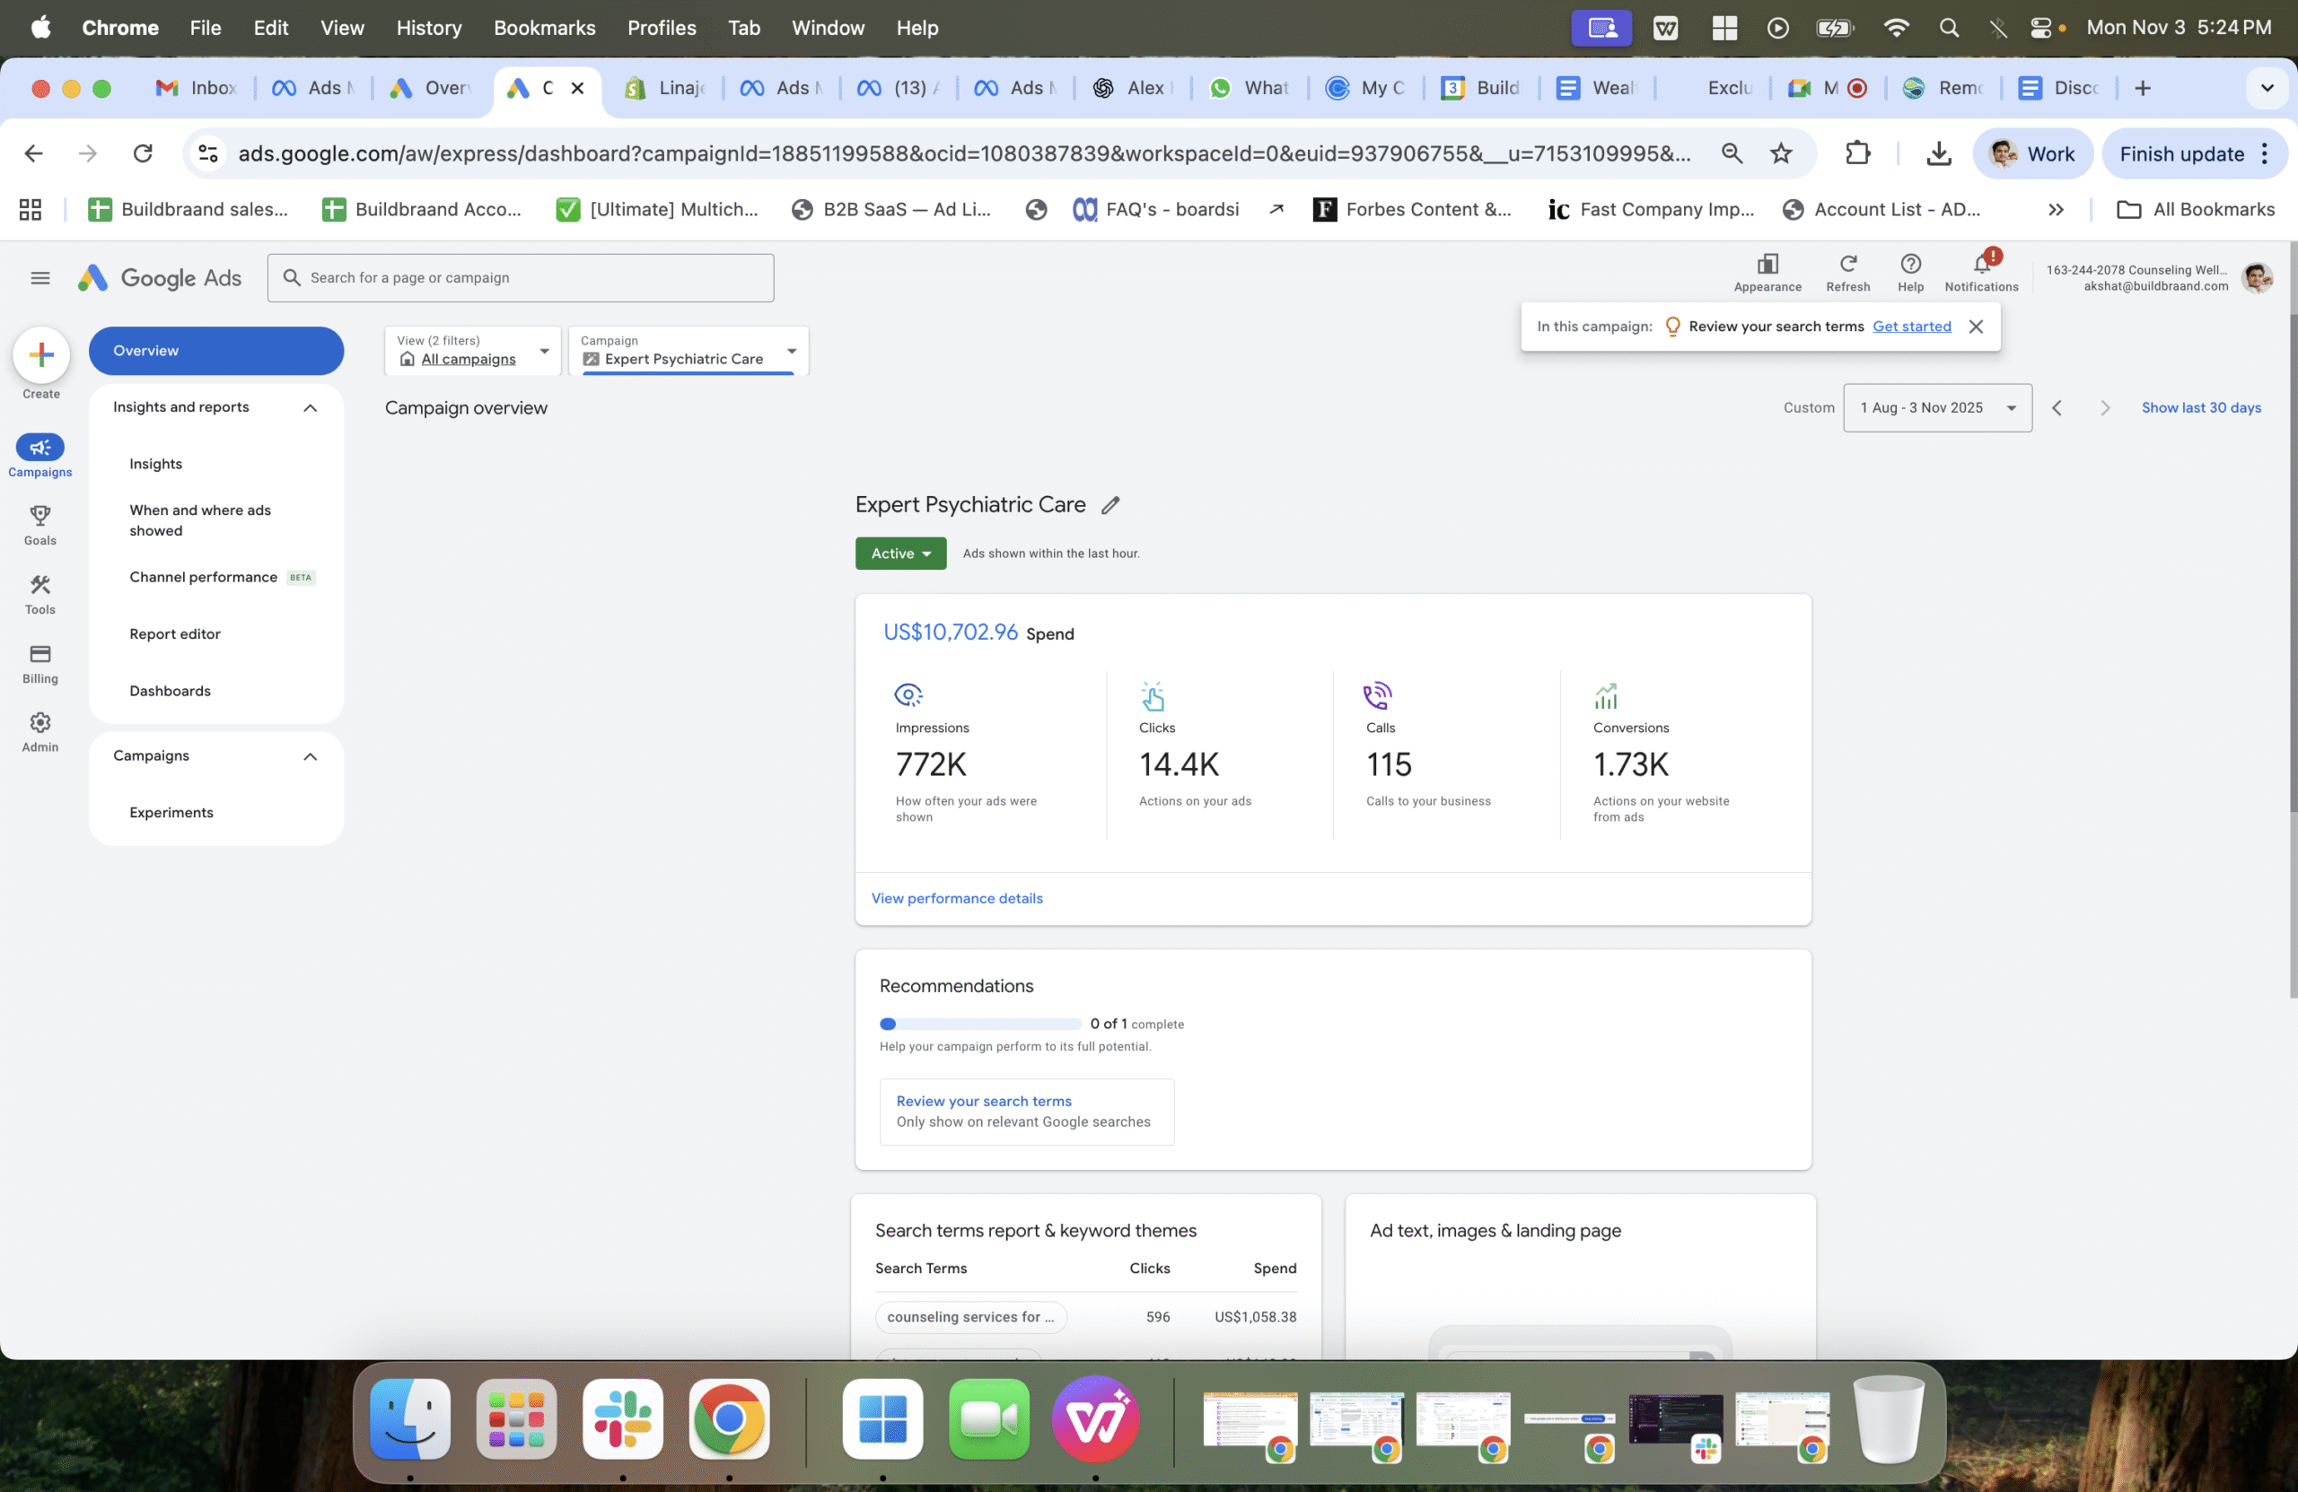Viewport: 2298px width, 1492px height.
Task: Open the Admin gear icon
Action: click(39, 723)
